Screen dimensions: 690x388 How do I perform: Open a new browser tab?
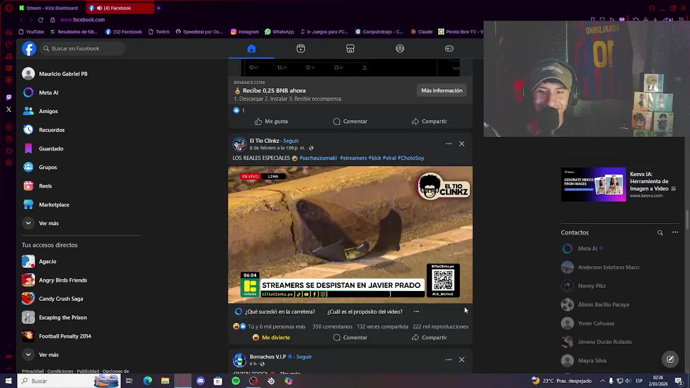(x=158, y=8)
